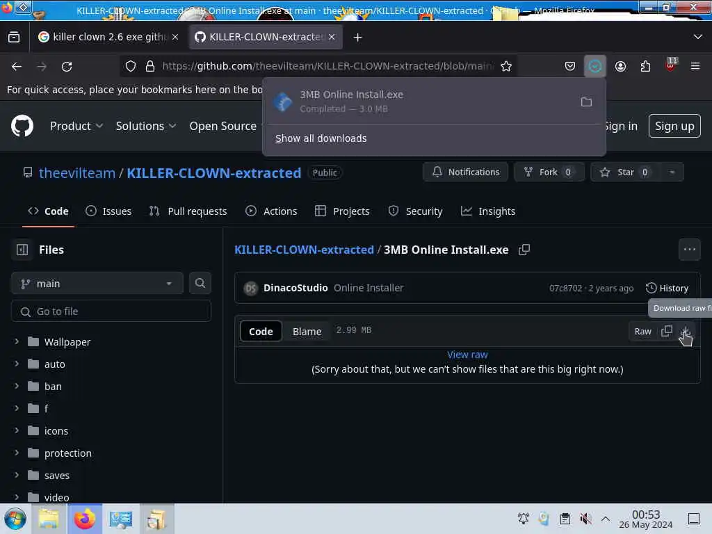Open the extensions puzzle icon
Image resolution: width=712 pixels, height=534 pixels.
point(645,66)
